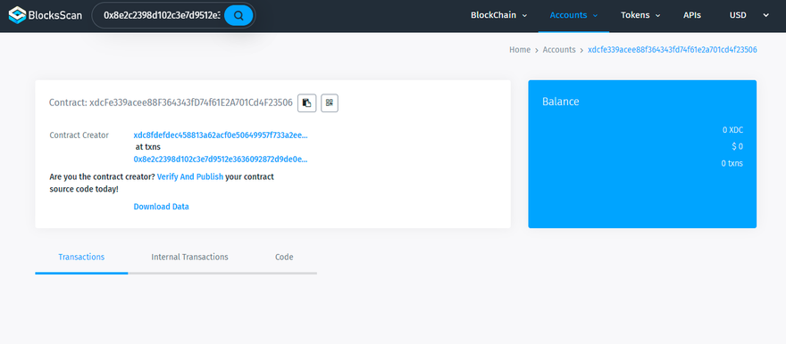Expand the Tokens dropdown menu
The height and width of the screenshot is (344, 786).
[640, 15]
